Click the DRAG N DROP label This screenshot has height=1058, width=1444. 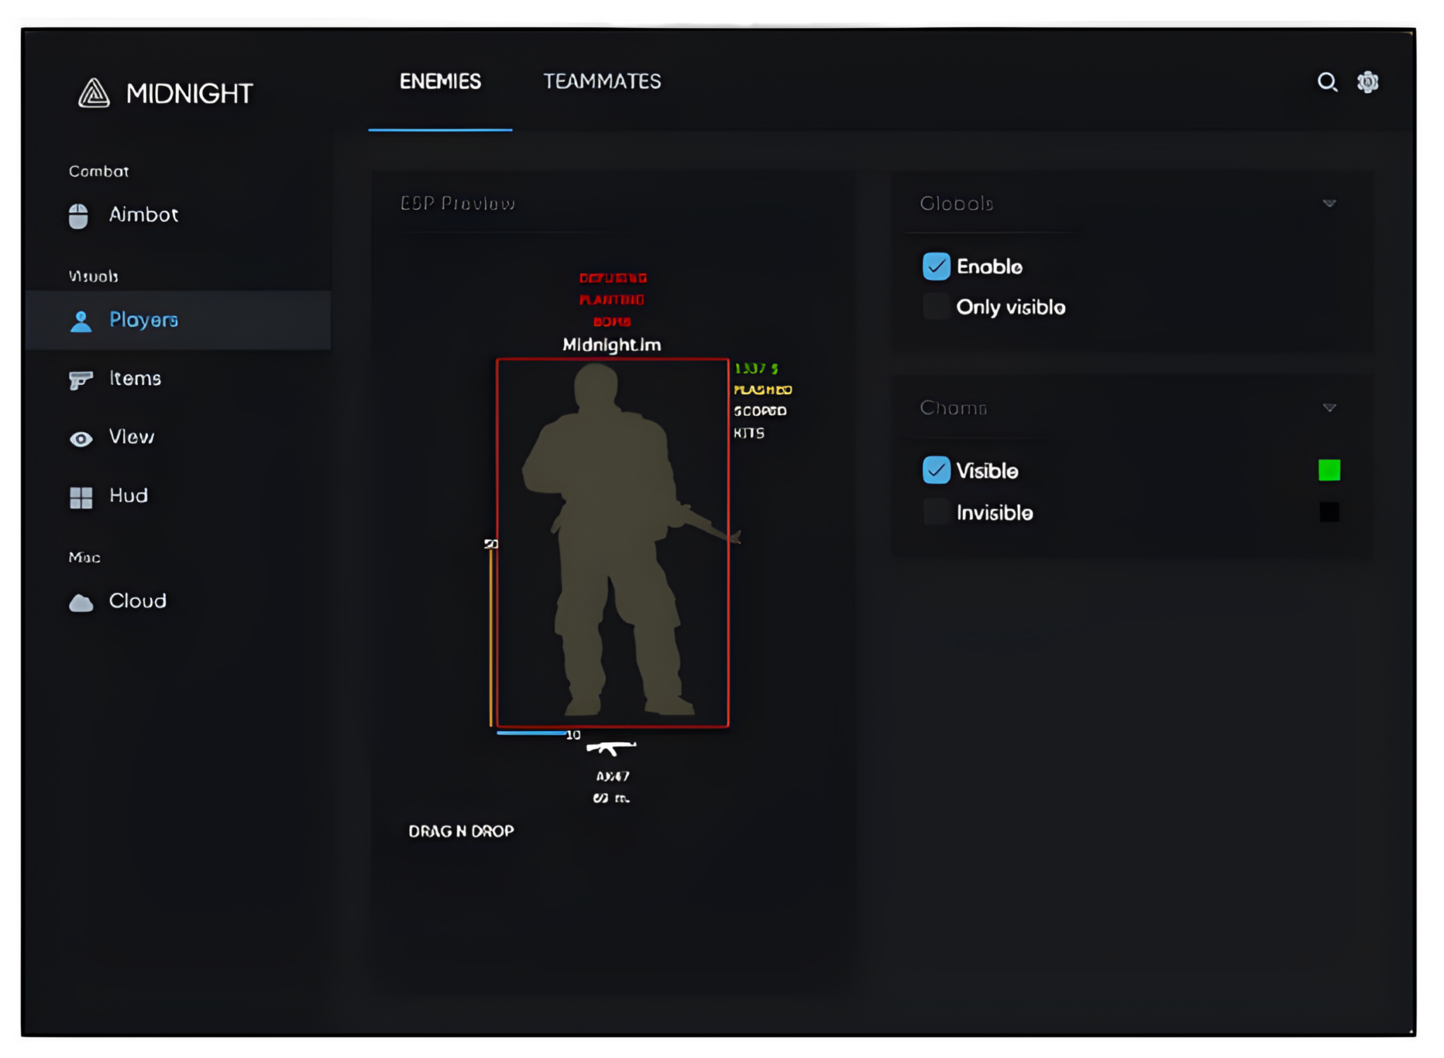point(462,830)
